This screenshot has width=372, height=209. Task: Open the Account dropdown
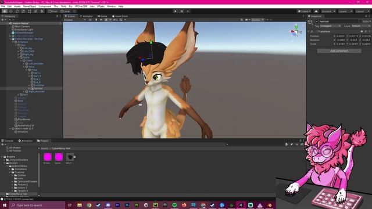point(328,11)
